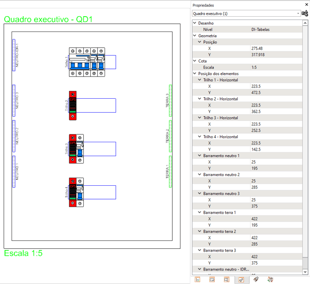
Task: Collapse the Posição dos elementos section
Action: click(195, 74)
